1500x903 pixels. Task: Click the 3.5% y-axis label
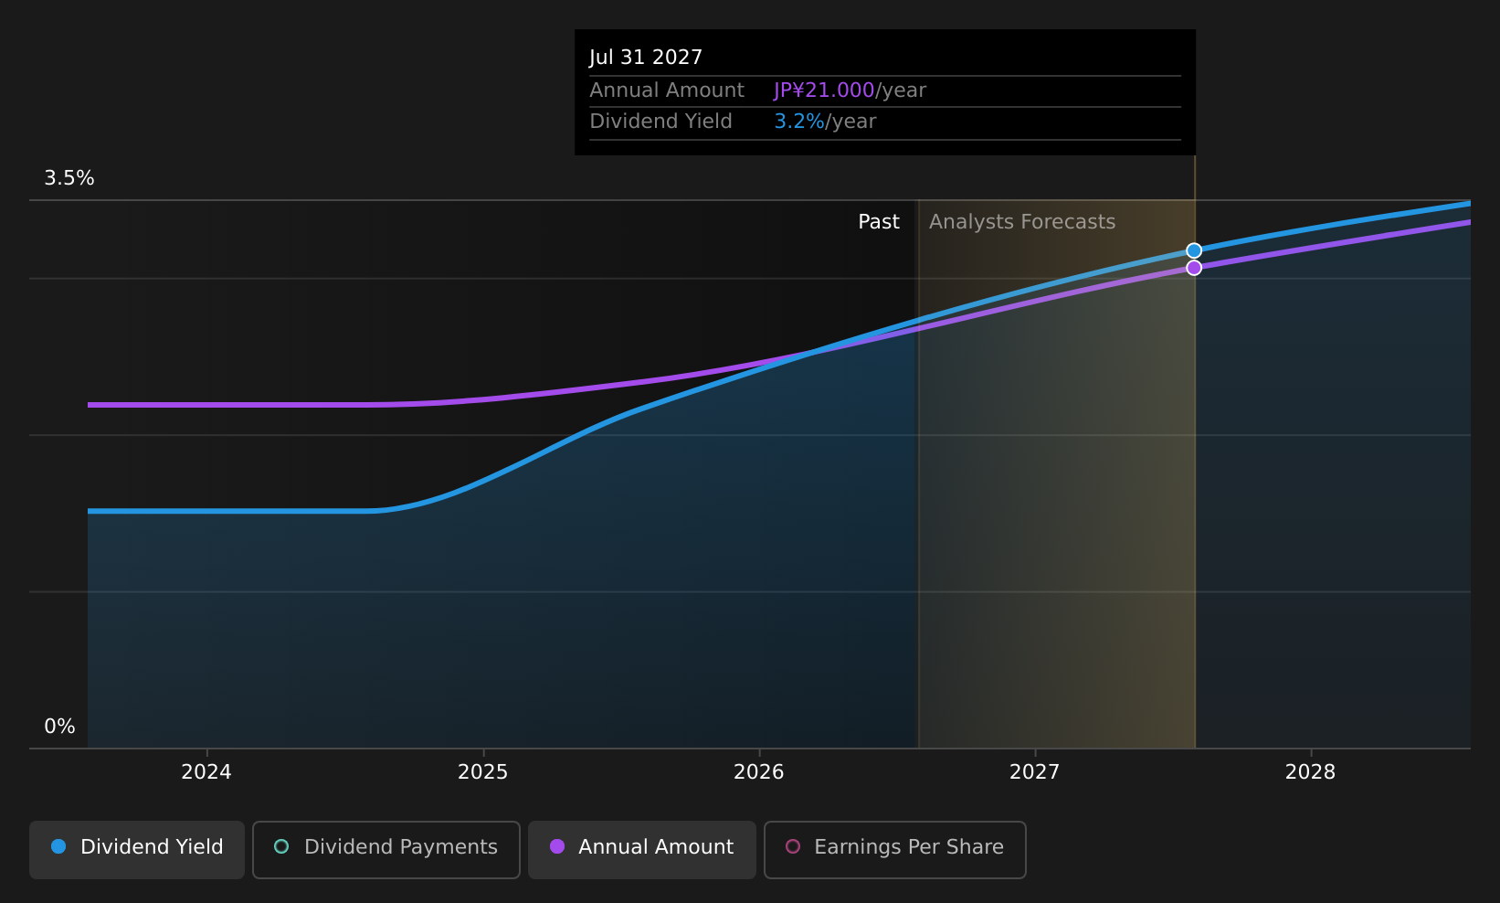69,178
